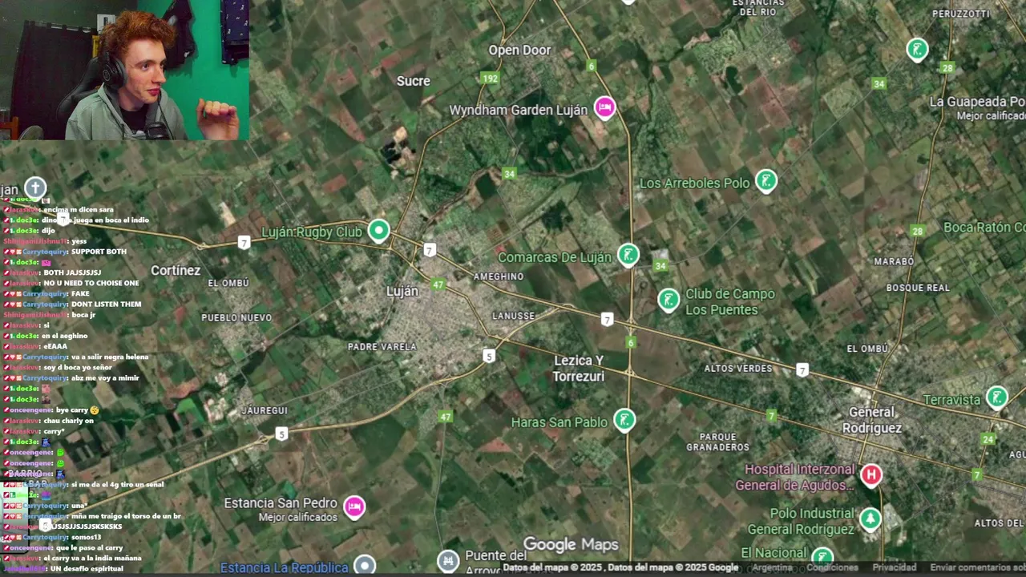
Task: Open the Haras San Pablo golf pin
Action: coord(624,419)
